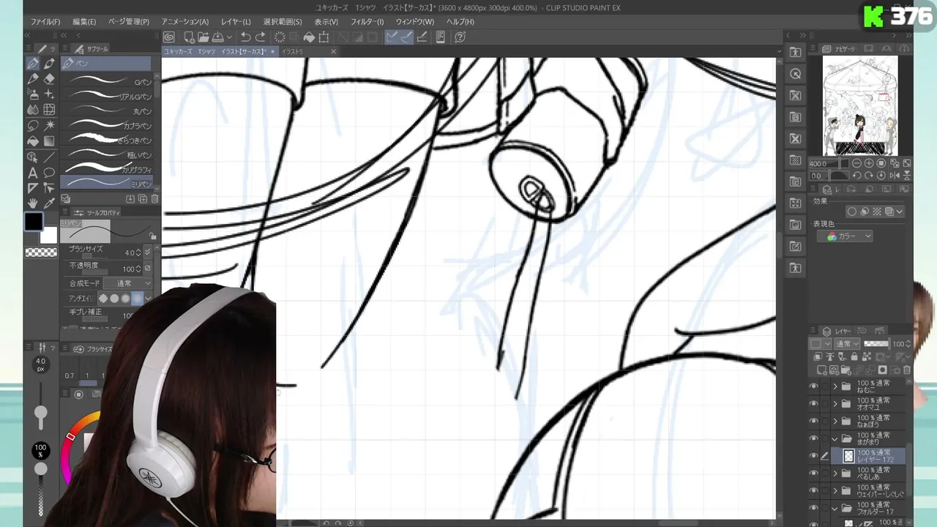Screen dimensions: 937x527
Task: Select the 丸ペン sub tool
Action: [107, 111]
